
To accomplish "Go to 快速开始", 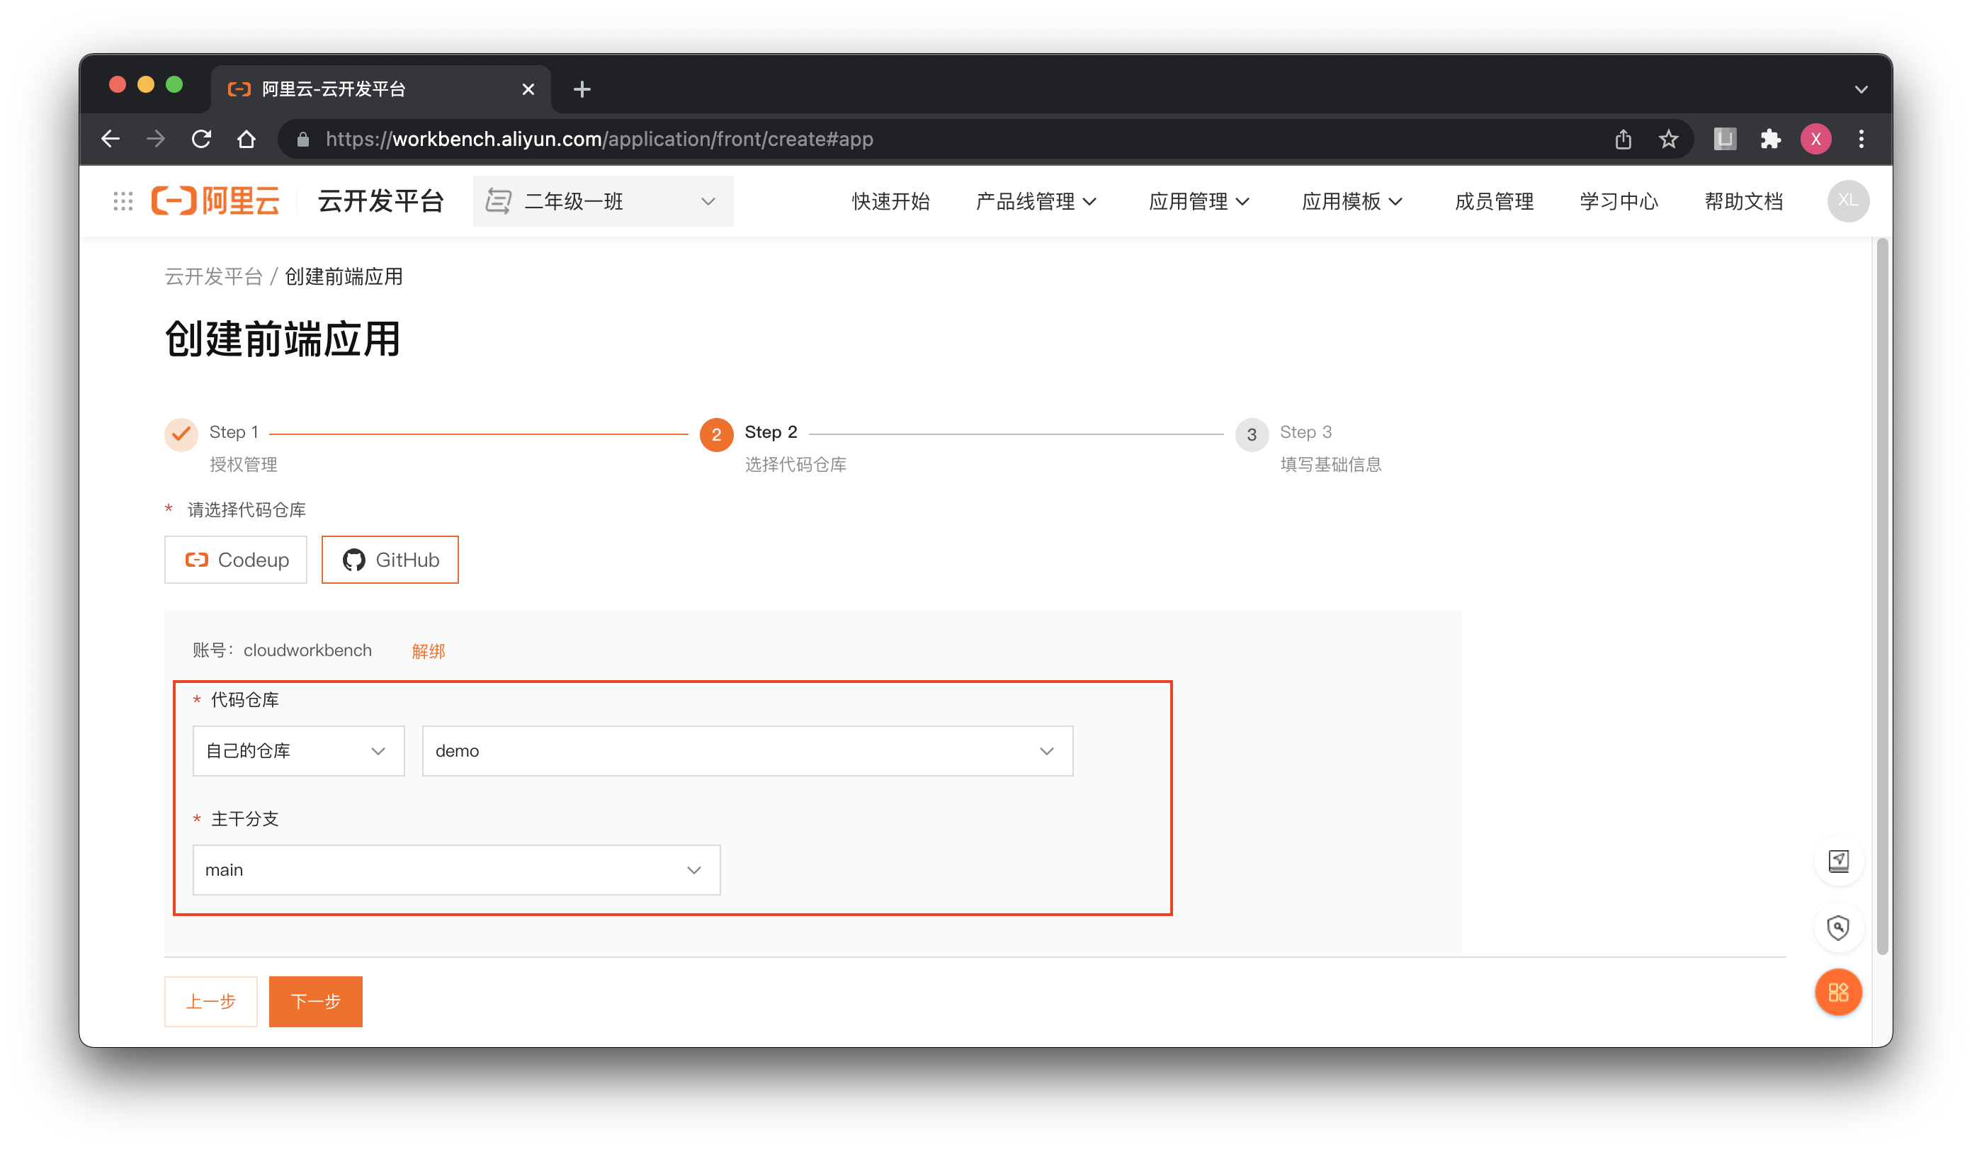I will 890,201.
